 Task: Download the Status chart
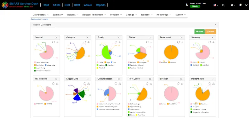point(151,42)
